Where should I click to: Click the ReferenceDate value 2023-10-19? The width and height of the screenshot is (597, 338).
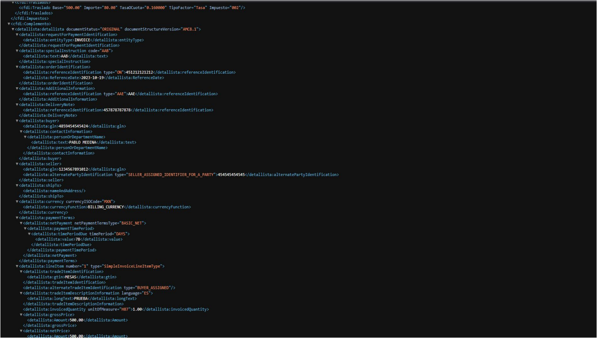(x=93, y=77)
